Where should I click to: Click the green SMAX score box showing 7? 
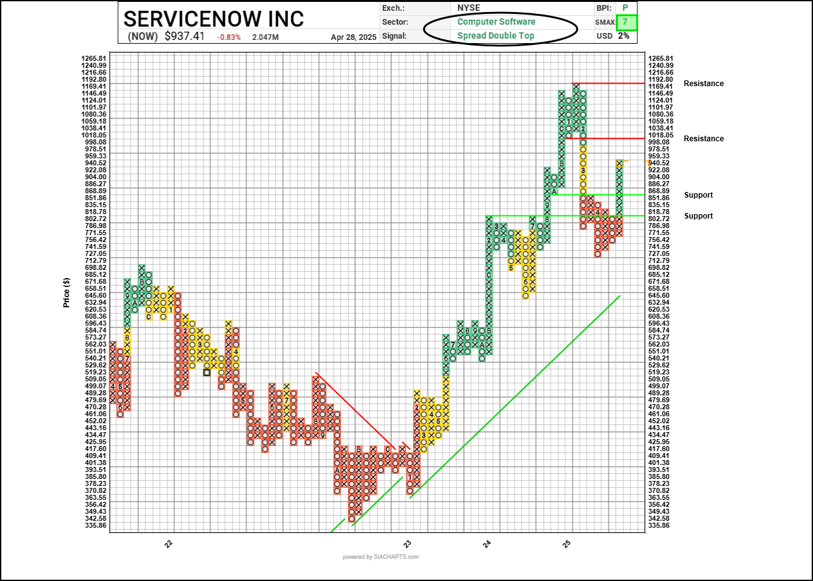pos(625,22)
